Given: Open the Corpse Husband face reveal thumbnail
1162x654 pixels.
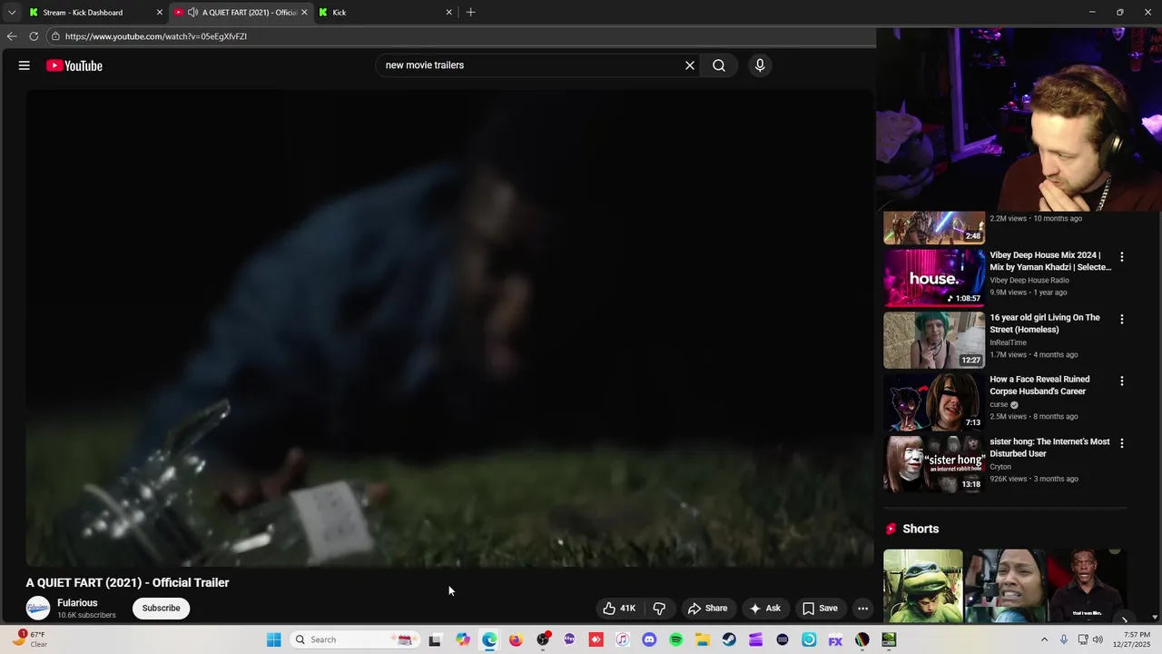Looking at the screenshot, I should pyautogui.click(x=934, y=402).
